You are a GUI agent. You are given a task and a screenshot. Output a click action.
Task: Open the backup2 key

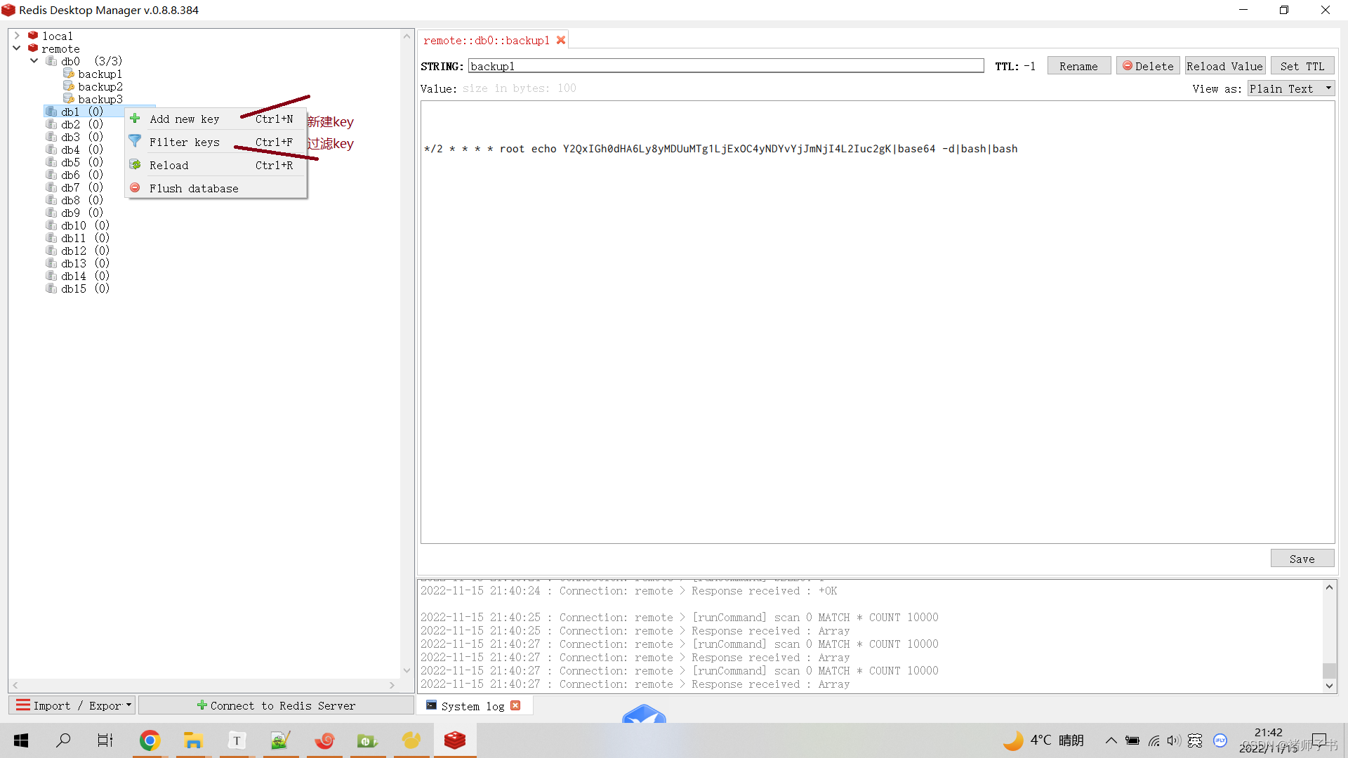(x=100, y=86)
